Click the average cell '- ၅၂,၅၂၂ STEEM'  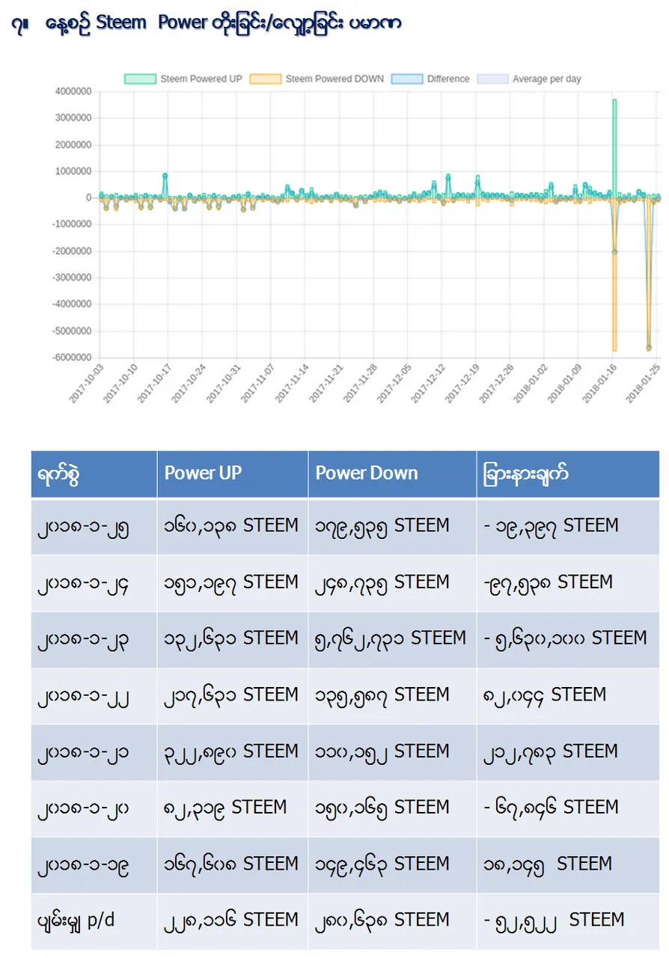568,921
